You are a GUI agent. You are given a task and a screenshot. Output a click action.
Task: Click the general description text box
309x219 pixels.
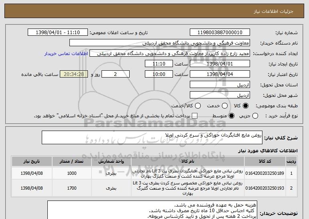(x=152, y=137)
